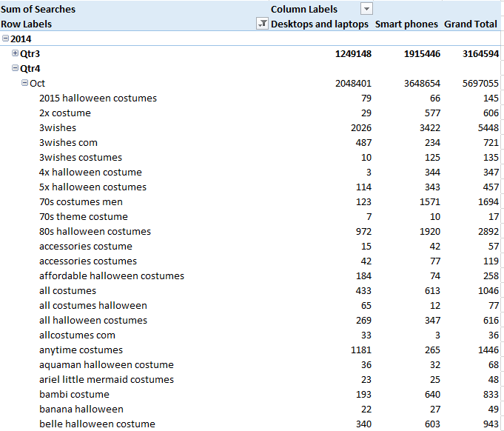Select affordable halloween costumes desktop value 184
This screenshot has height=431, width=504.
tap(363, 275)
